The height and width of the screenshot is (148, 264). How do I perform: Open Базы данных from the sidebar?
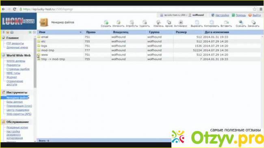(x=15, y=102)
